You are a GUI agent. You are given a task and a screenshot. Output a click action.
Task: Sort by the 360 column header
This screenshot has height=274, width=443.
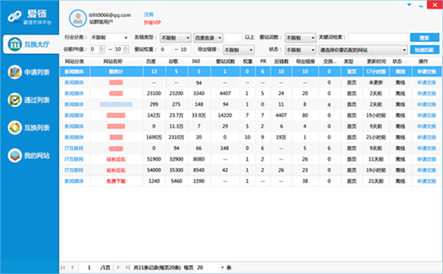pos(196,61)
